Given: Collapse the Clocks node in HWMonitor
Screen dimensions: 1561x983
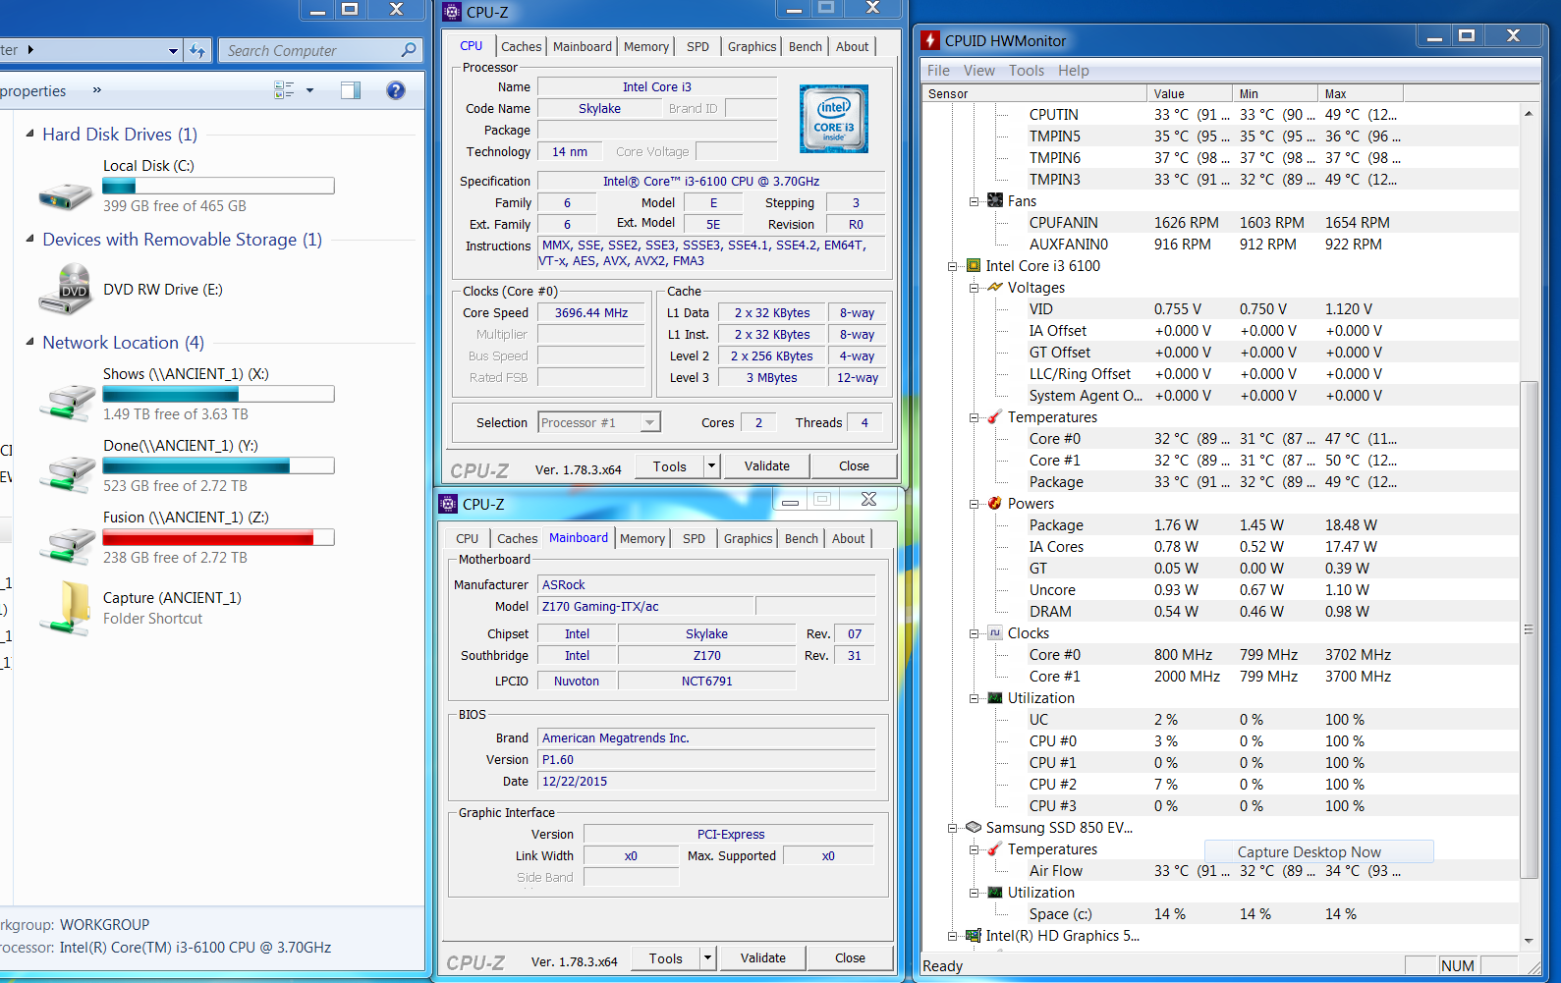Looking at the screenshot, I should (x=975, y=633).
